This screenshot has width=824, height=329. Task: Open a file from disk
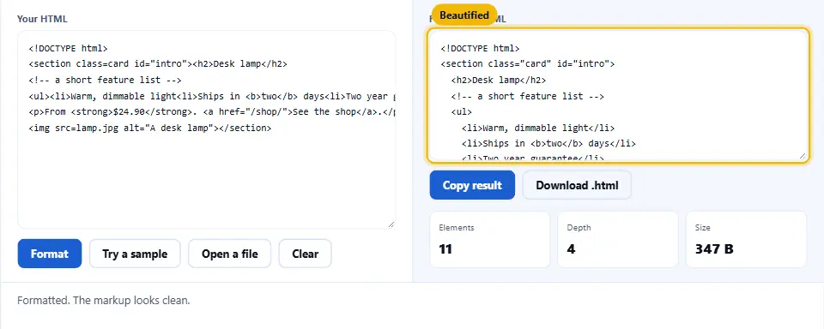coord(230,254)
